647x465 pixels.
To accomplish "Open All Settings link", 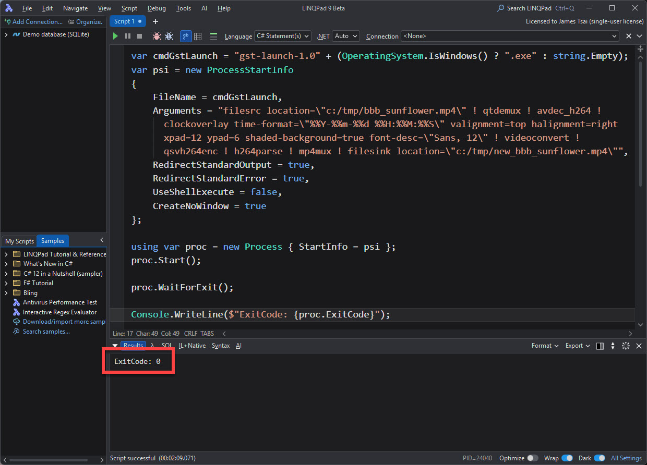I will (x=626, y=458).
